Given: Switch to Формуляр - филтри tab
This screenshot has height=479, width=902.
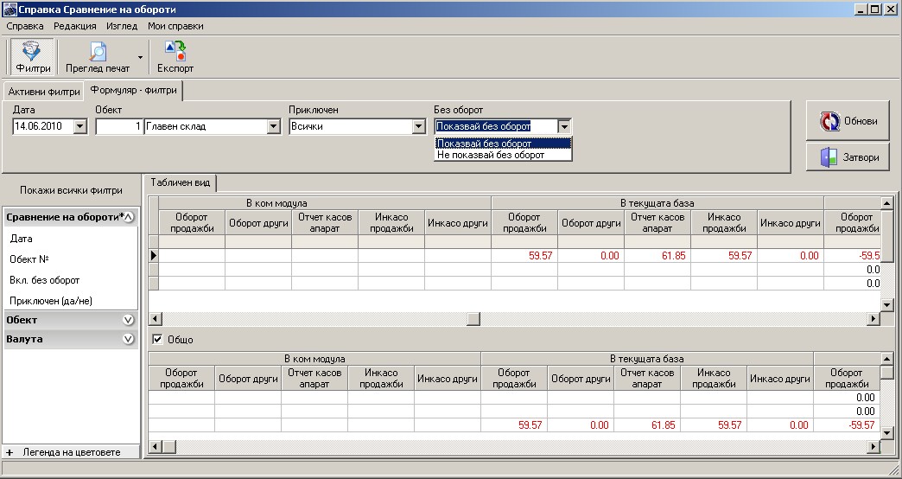Looking at the screenshot, I should pos(133,91).
